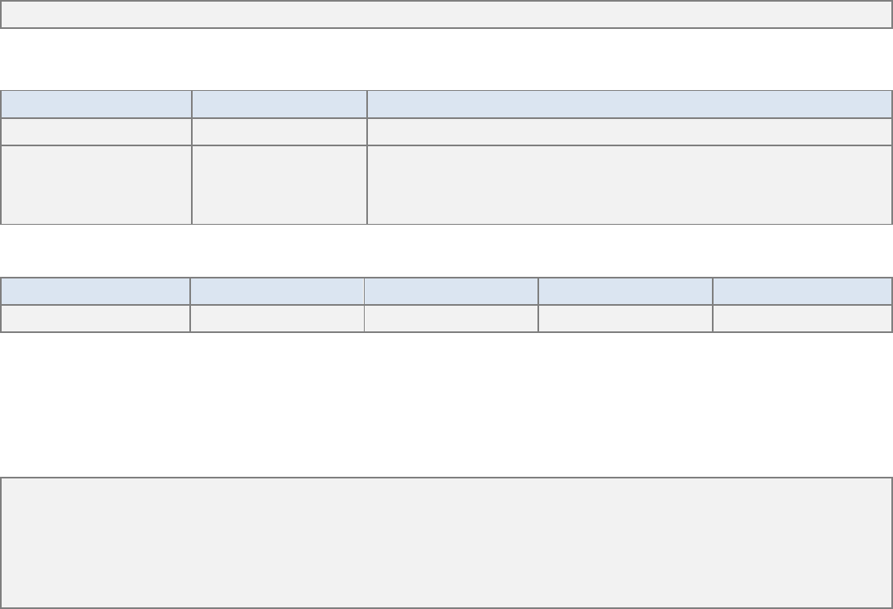Select middle blue header cell of three-column table
Screen dimensions: 893x609
tap(279, 104)
